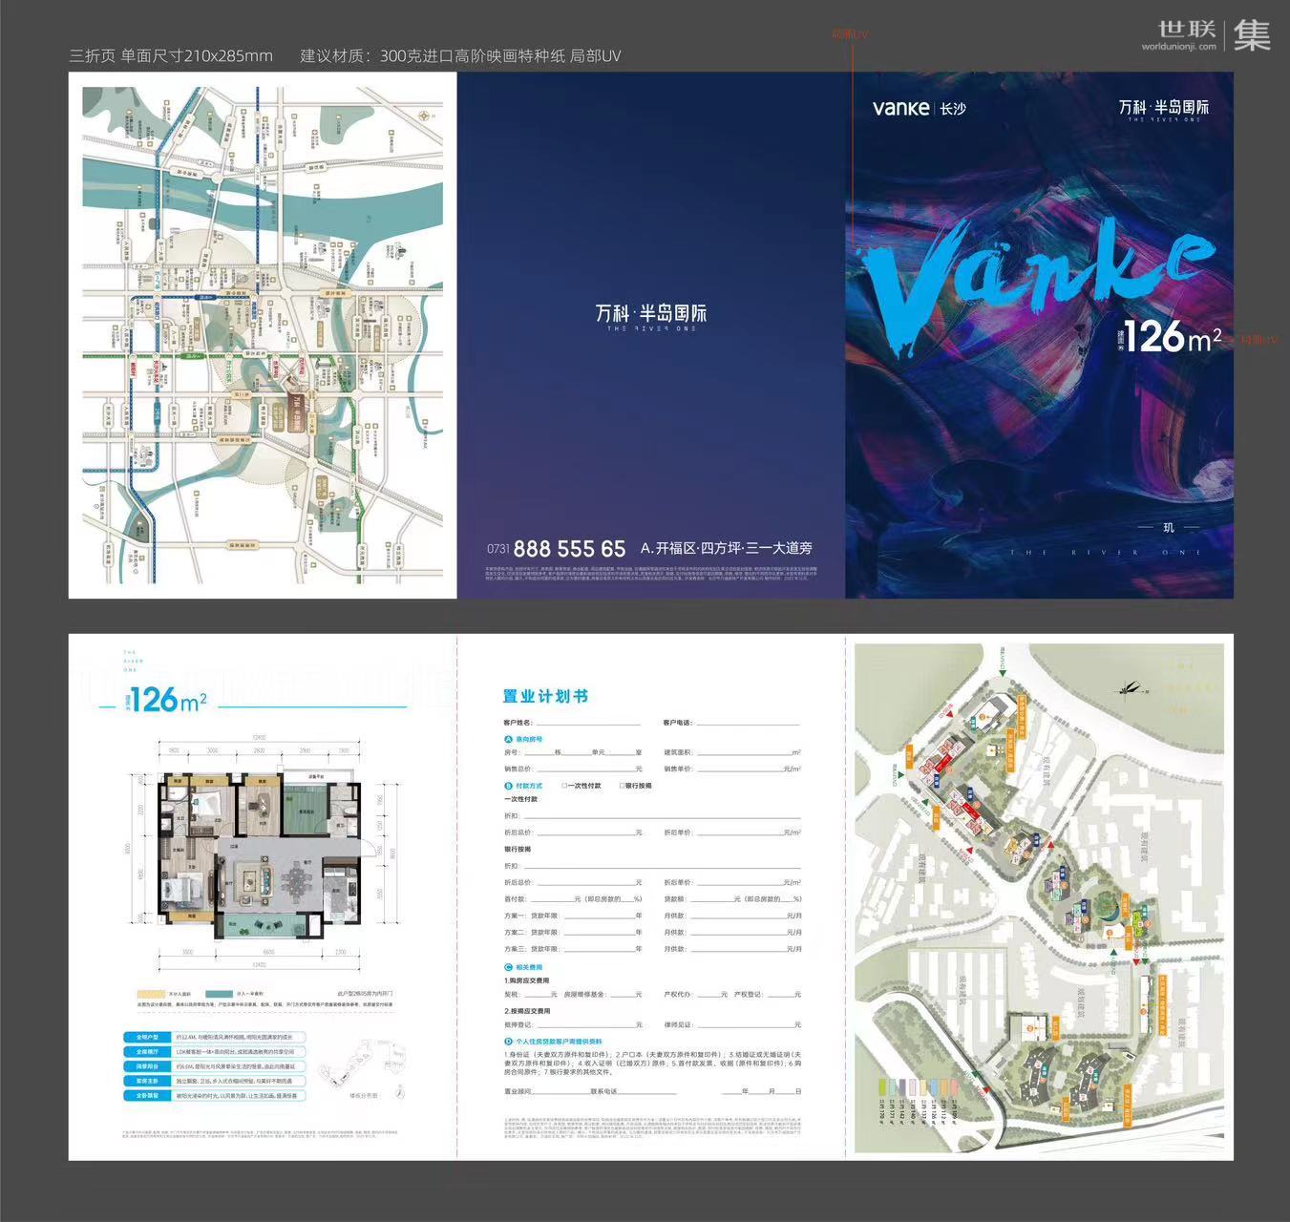Check the 银行按揭 checkbox

point(622,786)
